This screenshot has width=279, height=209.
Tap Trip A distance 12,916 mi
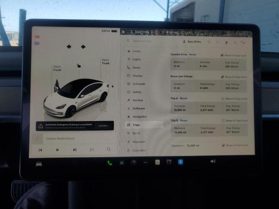click(180, 110)
